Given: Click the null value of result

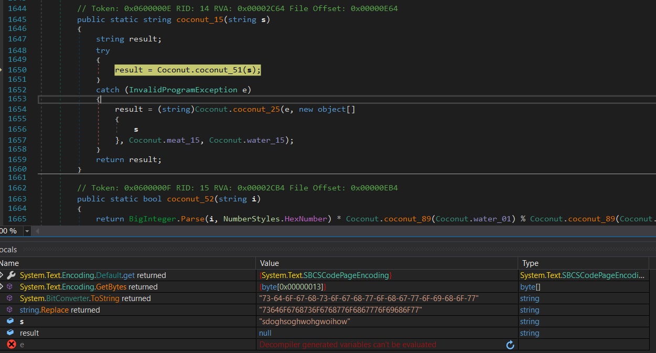Looking at the screenshot, I should pyautogui.click(x=265, y=333).
